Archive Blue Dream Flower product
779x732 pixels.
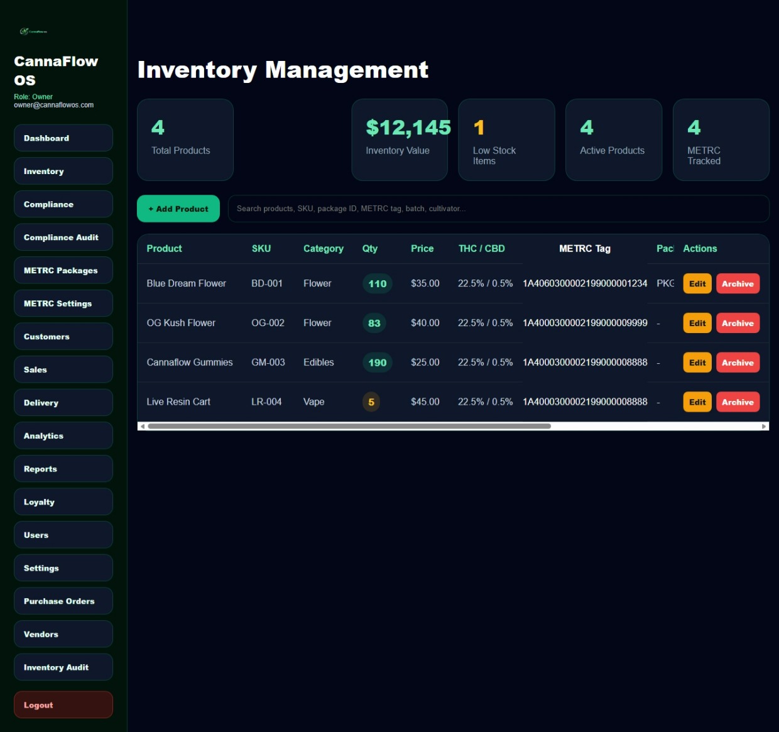pyautogui.click(x=738, y=283)
